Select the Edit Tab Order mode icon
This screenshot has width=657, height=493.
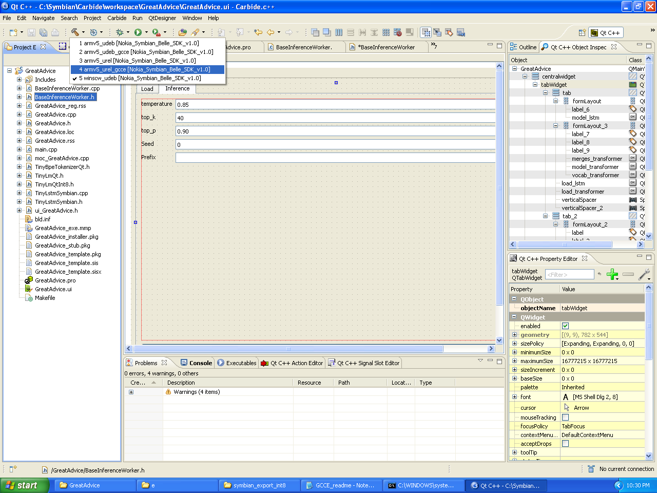coord(461,32)
